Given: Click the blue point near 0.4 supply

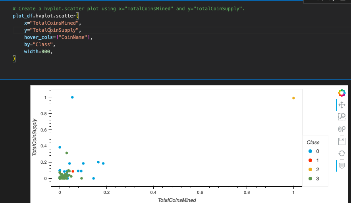Looking at the screenshot, I should [x=60, y=147].
